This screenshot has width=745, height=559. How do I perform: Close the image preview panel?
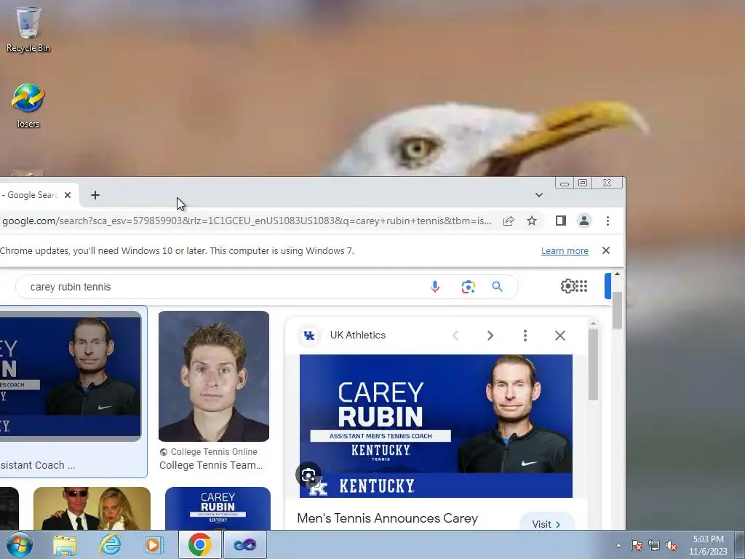tap(560, 336)
